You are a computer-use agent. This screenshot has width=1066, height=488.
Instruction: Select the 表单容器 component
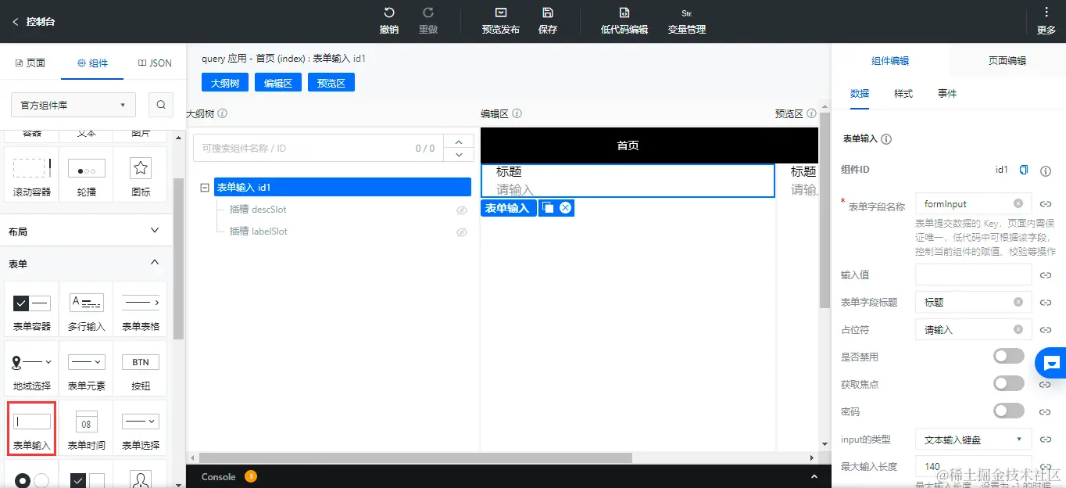32,310
